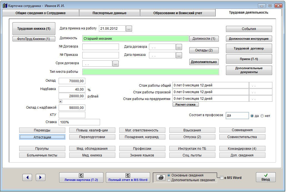Click the printer icon button
Image resolution: width=286 pixels, height=192 pixels.
161,178
